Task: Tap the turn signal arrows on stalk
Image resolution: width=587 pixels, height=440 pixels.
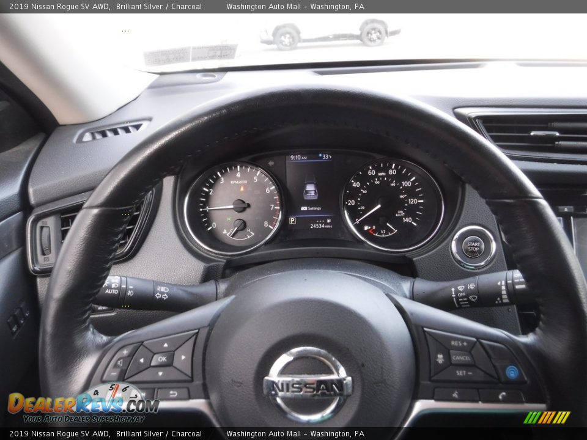Action: tap(161, 296)
